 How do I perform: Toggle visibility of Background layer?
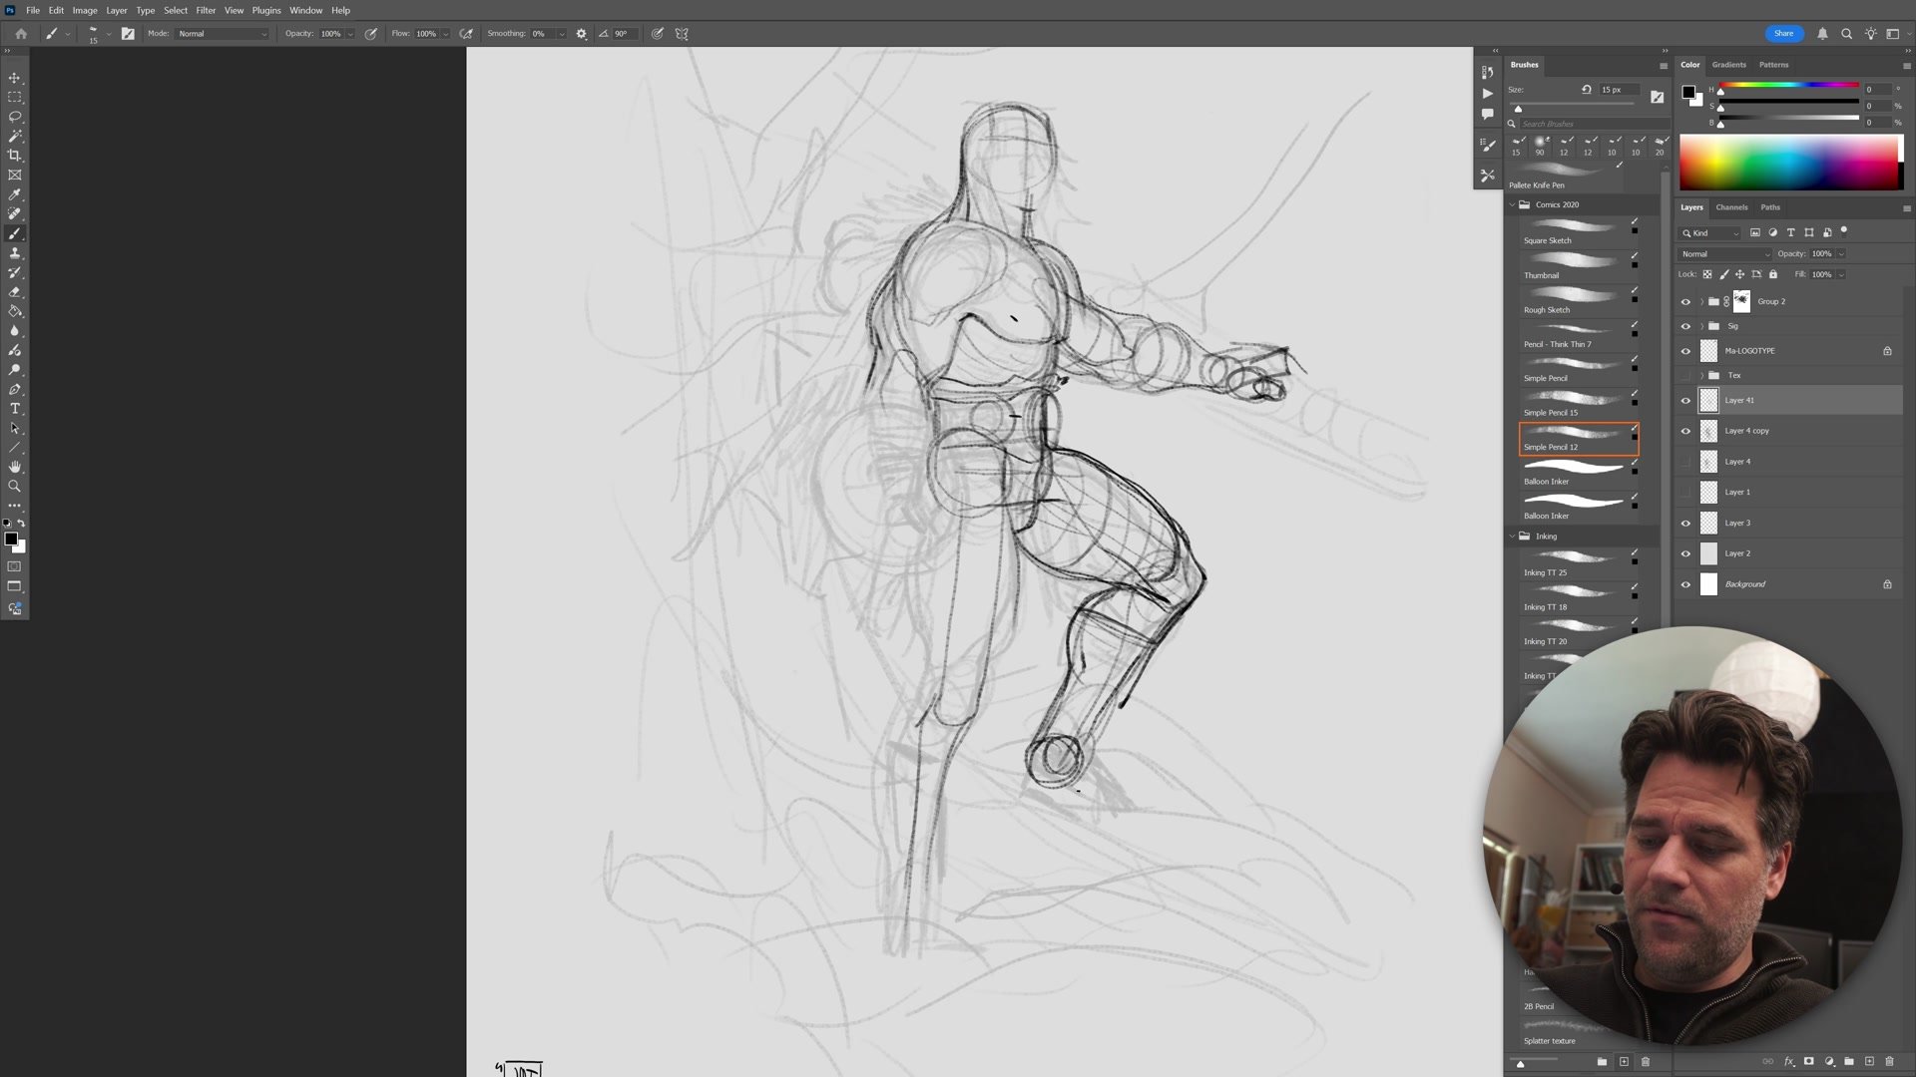[x=1685, y=584]
